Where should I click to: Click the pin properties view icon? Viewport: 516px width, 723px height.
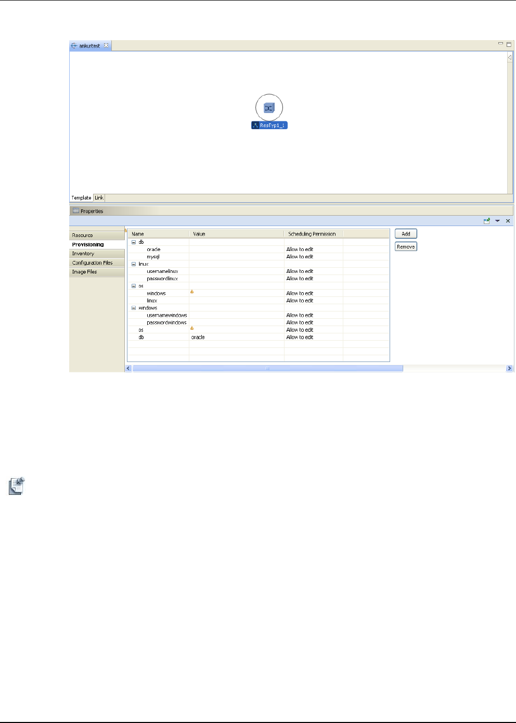click(x=487, y=221)
